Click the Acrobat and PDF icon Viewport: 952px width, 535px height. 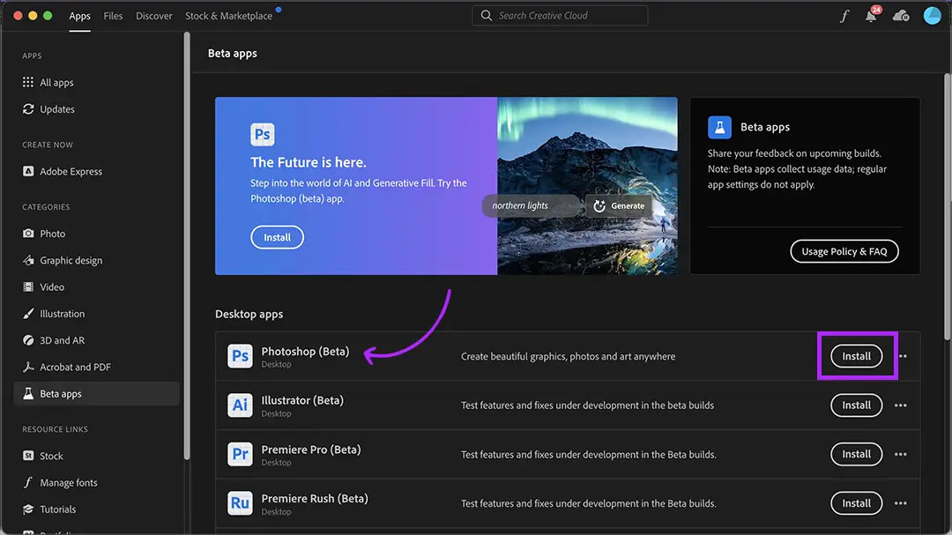(28, 367)
